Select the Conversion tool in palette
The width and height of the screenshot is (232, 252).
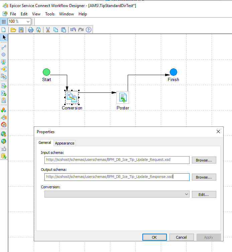click(x=4, y=76)
